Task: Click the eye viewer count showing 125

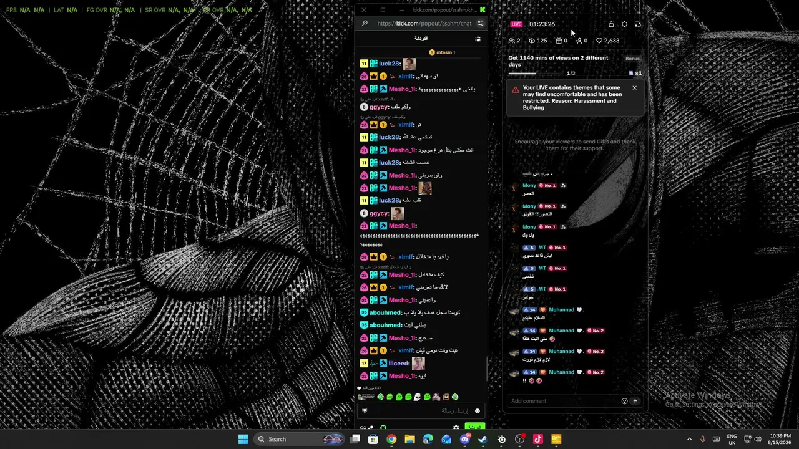Action: click(537, 41)
